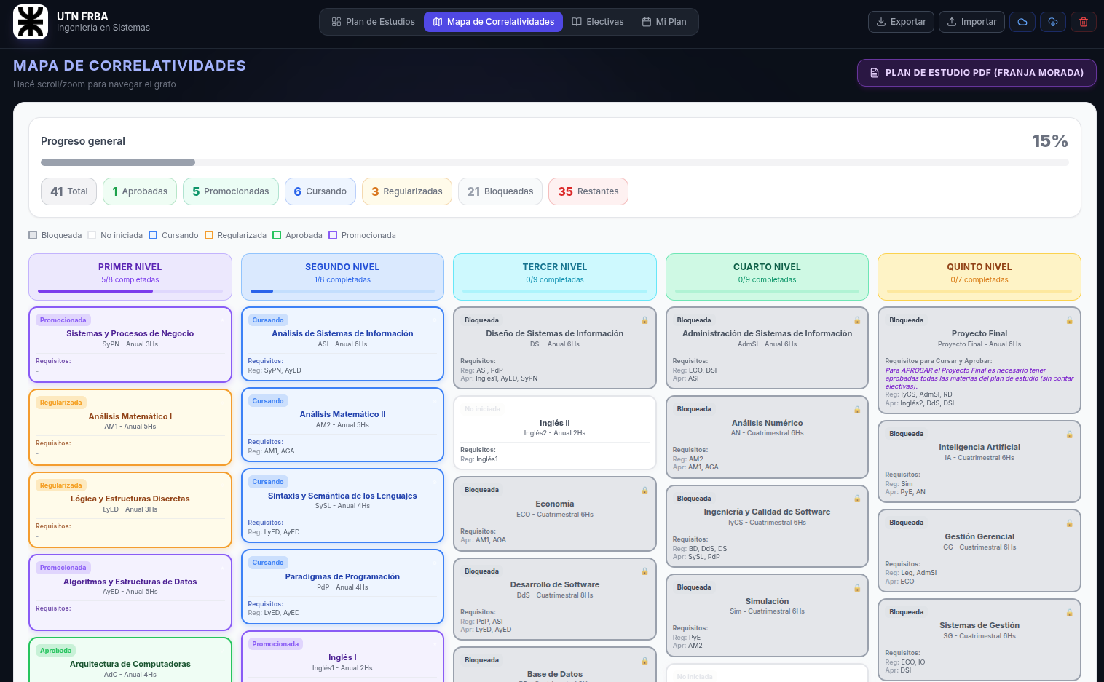Click lock icon on Base de Datos card
The height and width of the screenshot is (682, 1104).
(x=644, y=660)
